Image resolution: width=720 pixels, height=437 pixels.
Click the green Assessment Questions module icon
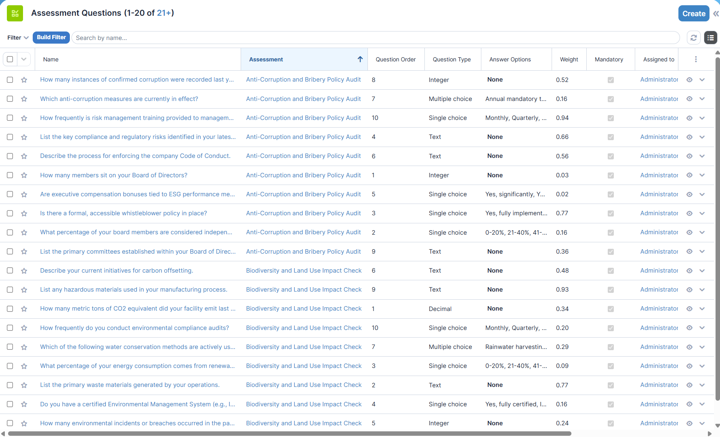(15, 13)
